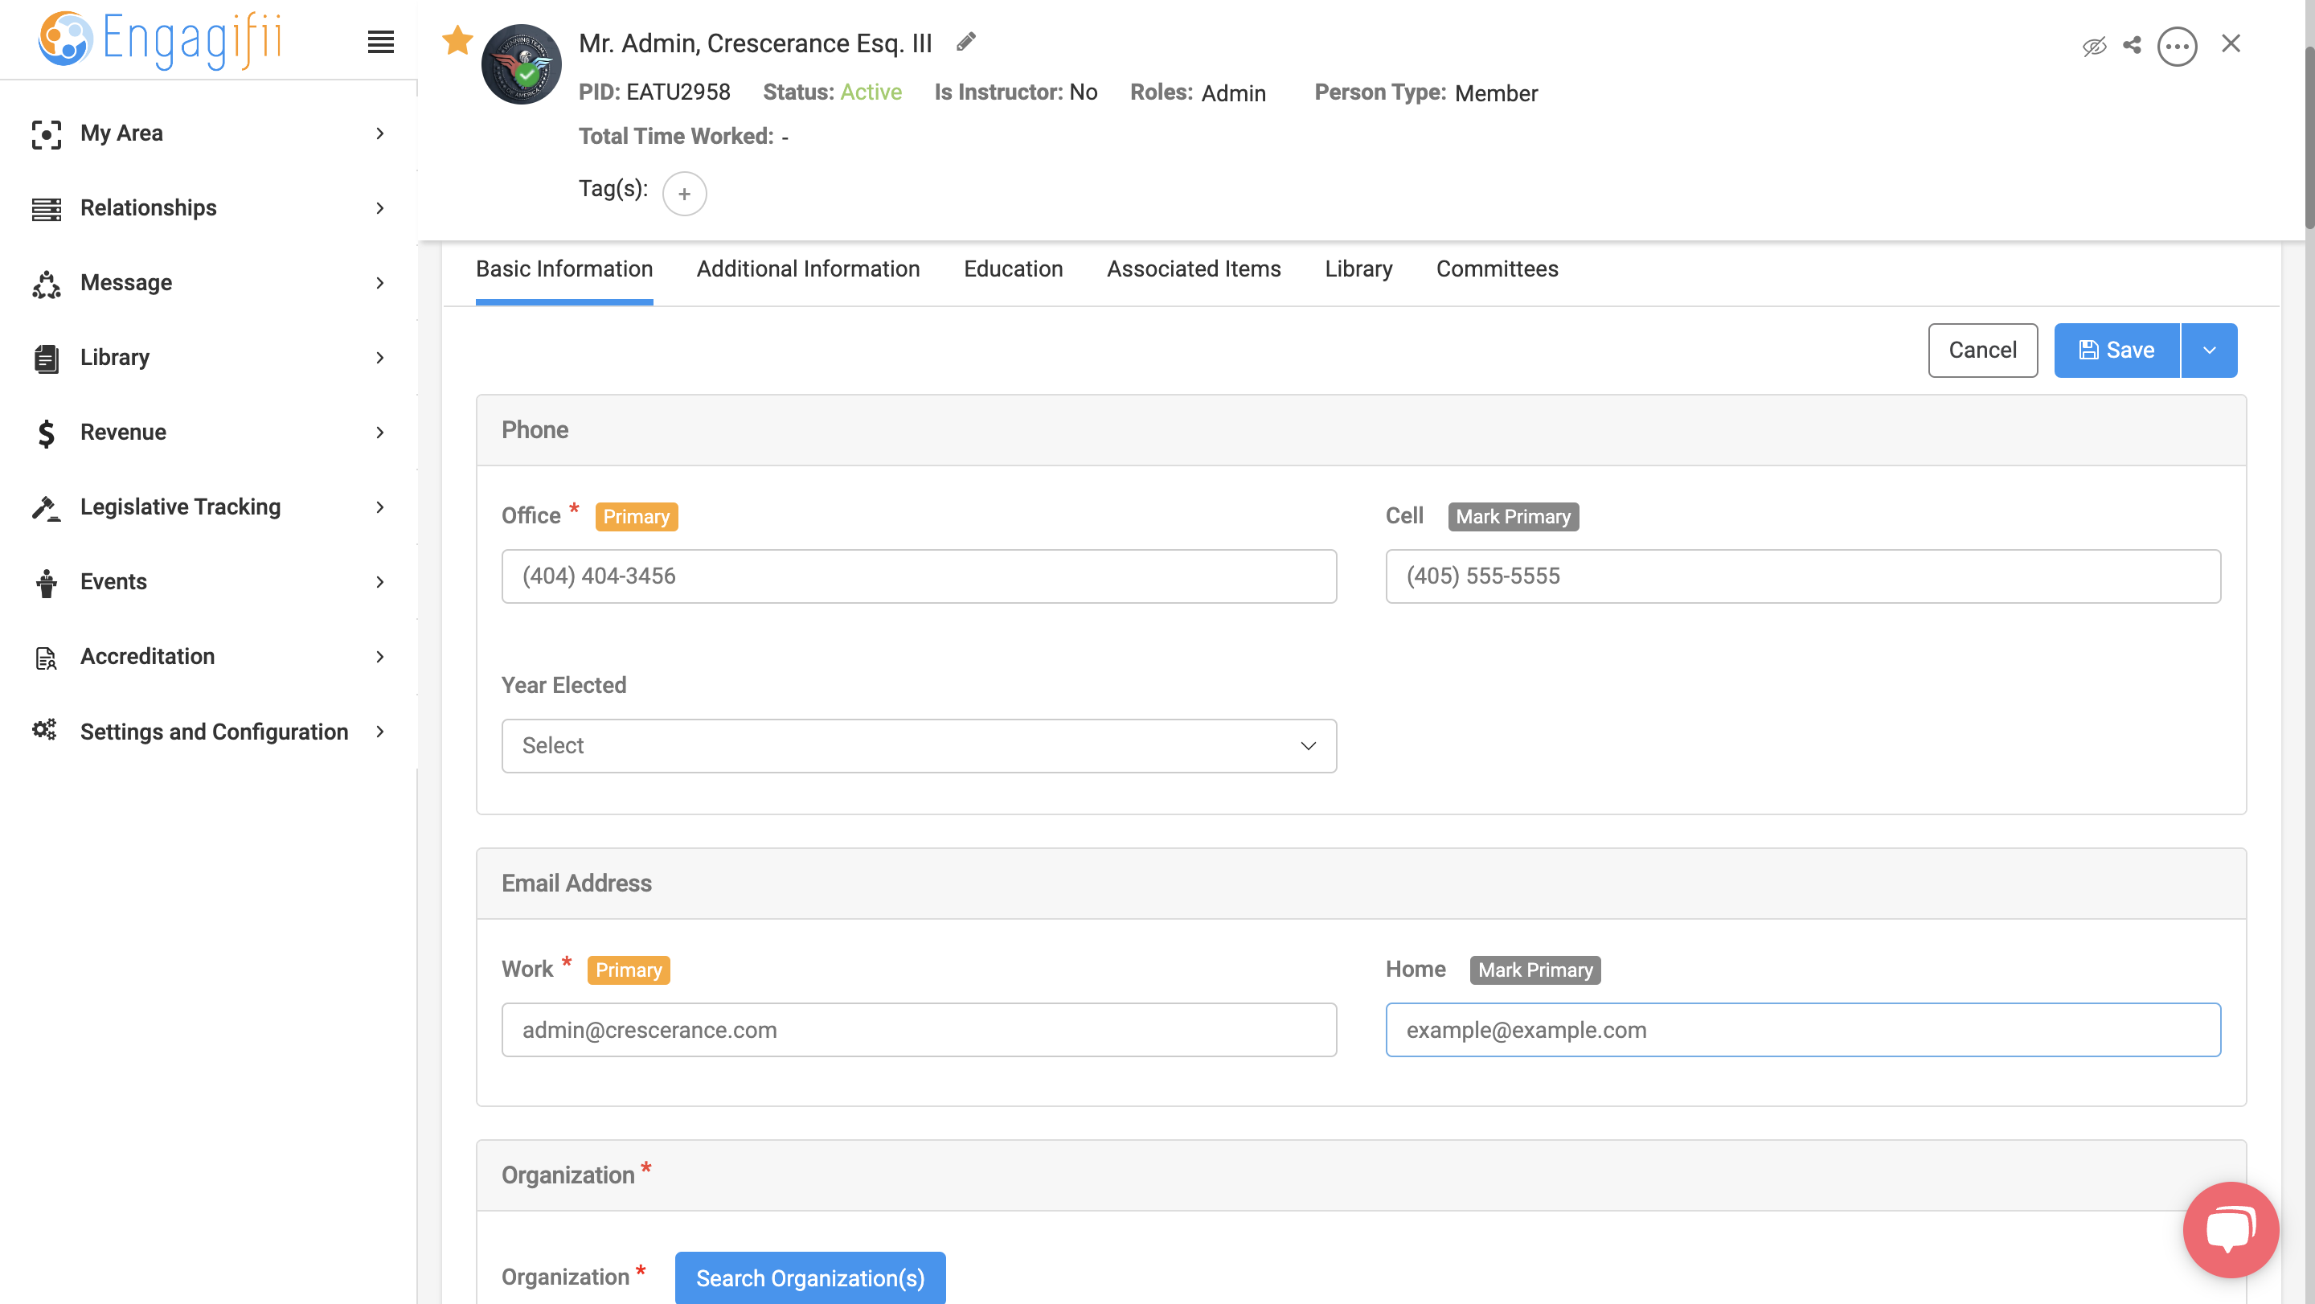Screen dimensions: 2315x1304
Task: Click the Message sidebar icon
Action: tap(46, 284)
